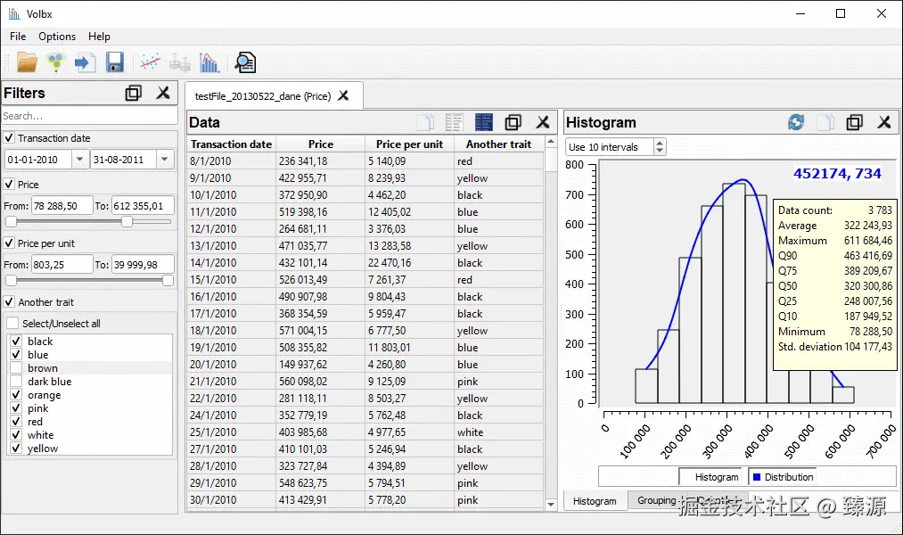The width and height of the screenshot is (903, 535).
Task: Close the Filters panel
Action: (x=163, y=93)
